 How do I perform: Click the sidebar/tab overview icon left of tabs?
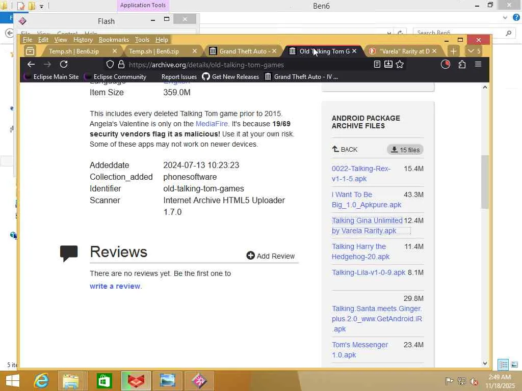30,51
